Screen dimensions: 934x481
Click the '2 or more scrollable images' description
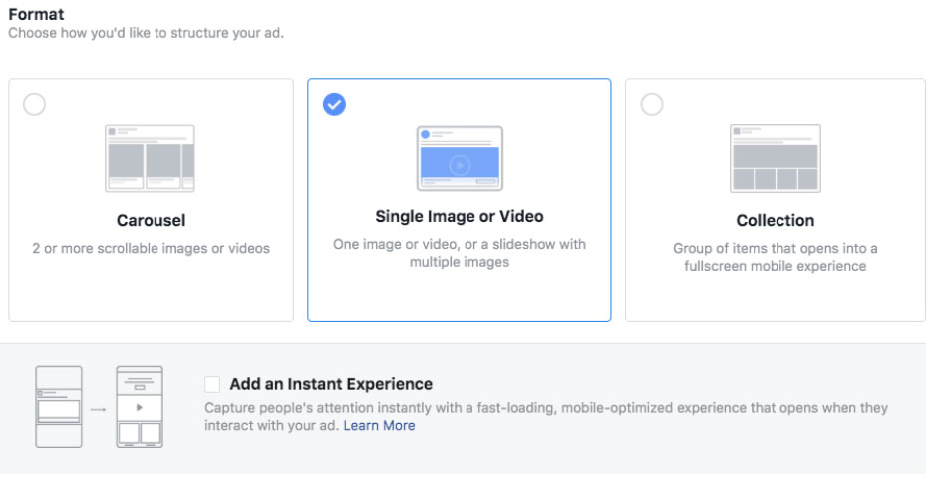click(x=151, y=248)
